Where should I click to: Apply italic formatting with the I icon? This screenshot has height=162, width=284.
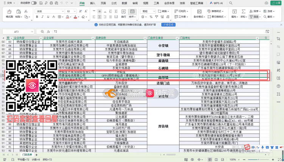(43, 17)
